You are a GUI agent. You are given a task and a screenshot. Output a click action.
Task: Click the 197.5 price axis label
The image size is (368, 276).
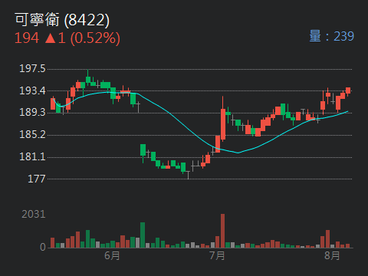pos(32,69)
